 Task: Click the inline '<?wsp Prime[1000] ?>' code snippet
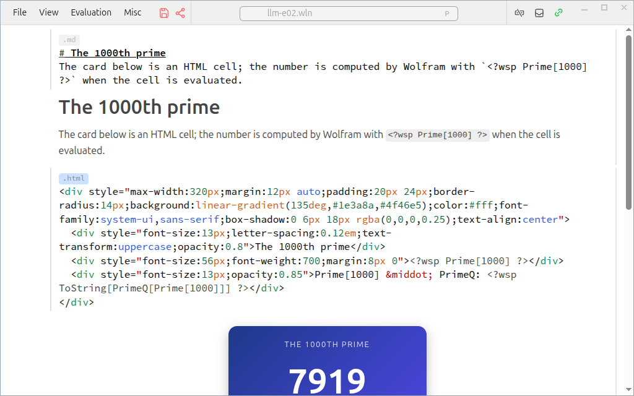click(438, 135)
